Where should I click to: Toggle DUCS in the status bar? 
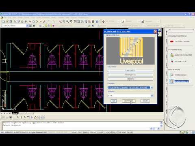[114, 132]
